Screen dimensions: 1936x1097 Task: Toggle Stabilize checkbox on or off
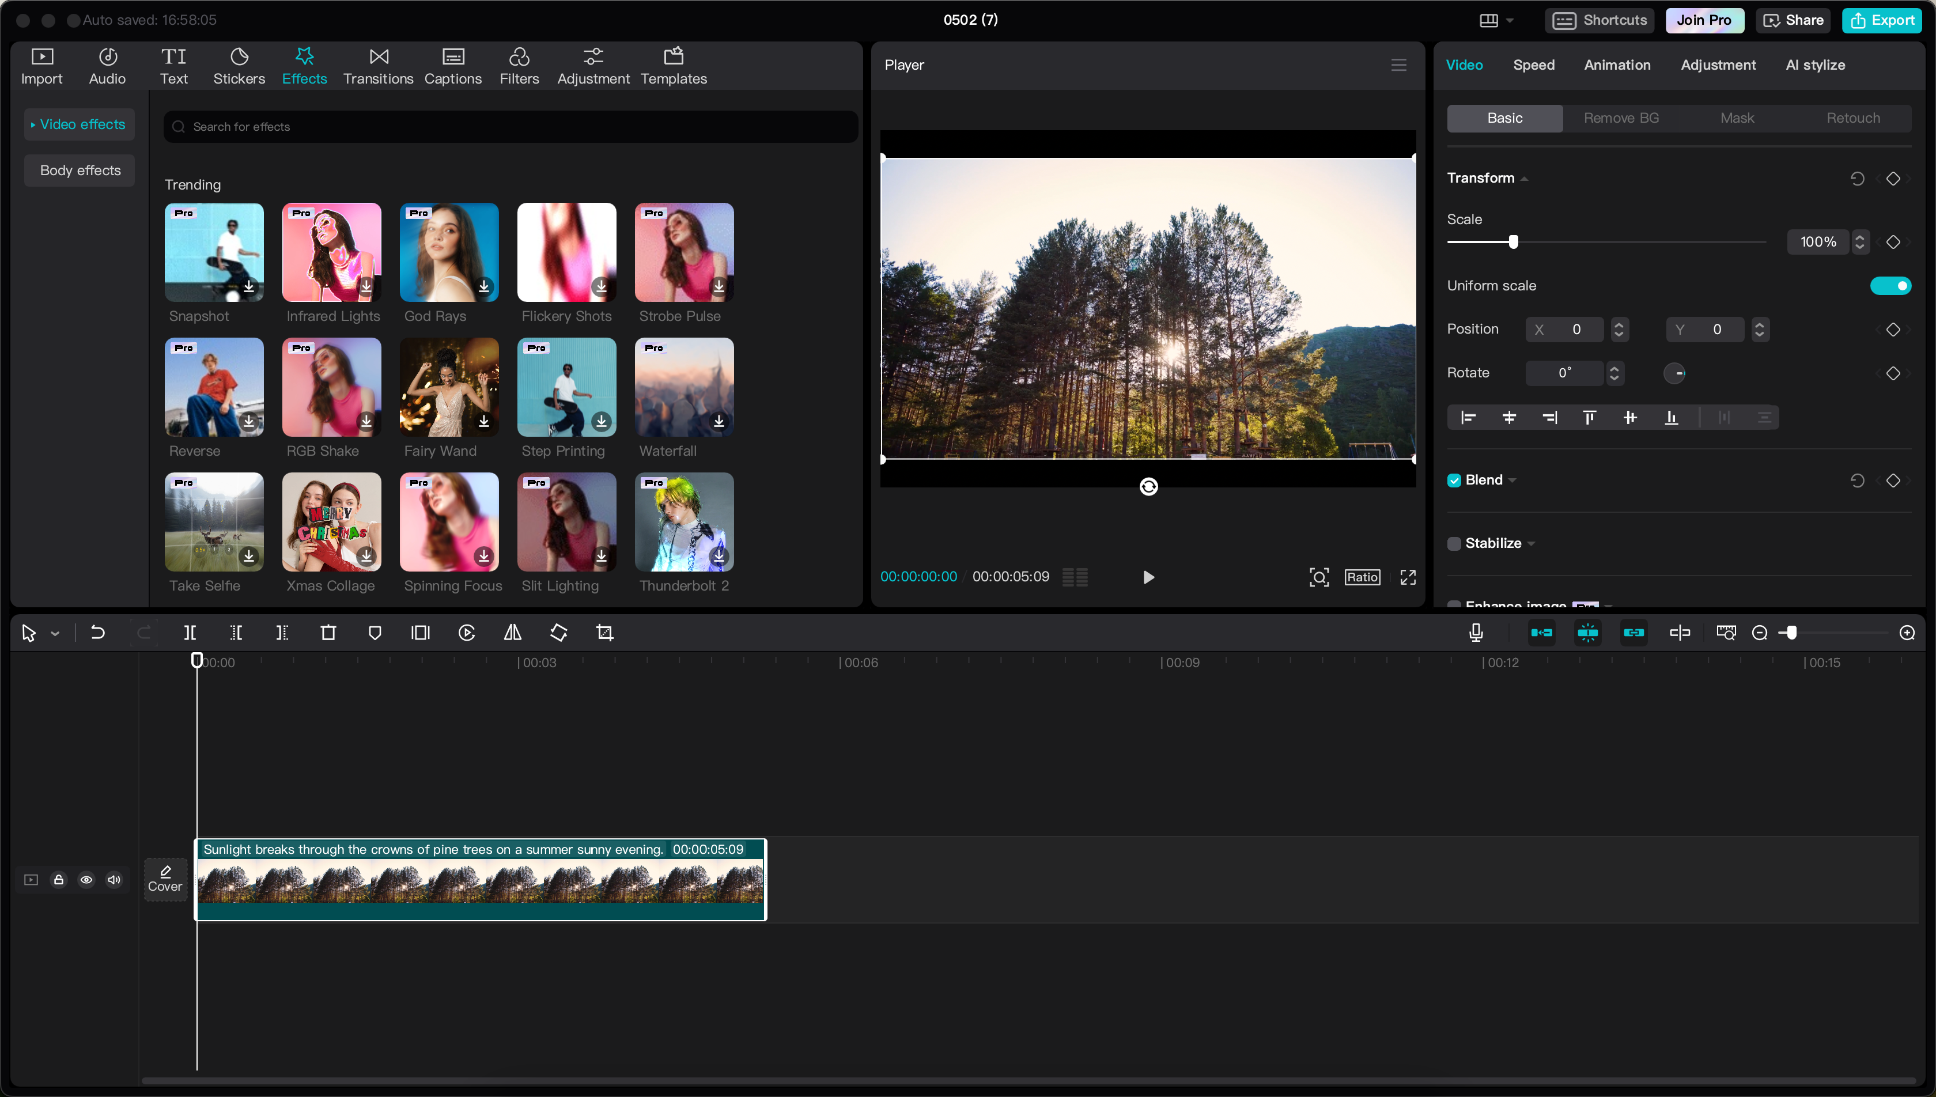(x=1453, y=543)
